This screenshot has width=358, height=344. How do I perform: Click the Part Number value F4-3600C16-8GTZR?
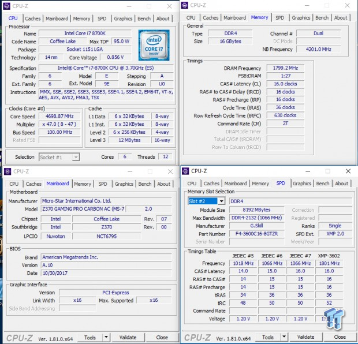257,234
